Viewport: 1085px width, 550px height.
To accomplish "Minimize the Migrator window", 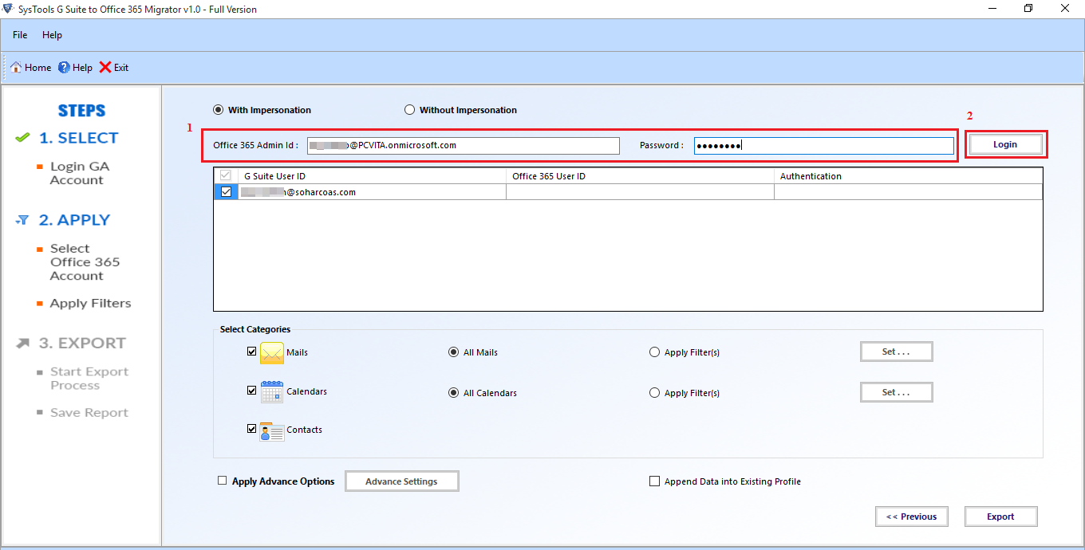I will click(x=992, y=9).
